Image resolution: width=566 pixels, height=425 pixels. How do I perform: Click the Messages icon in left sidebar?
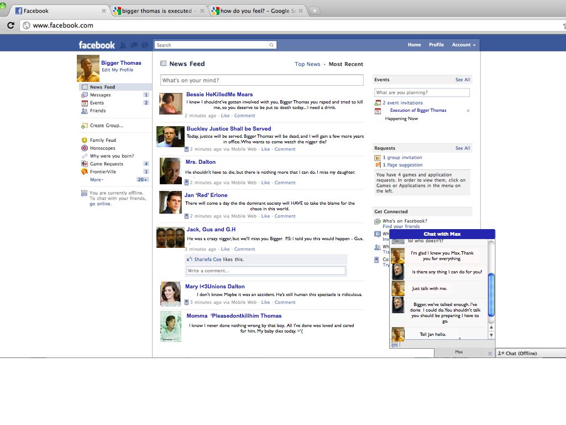[x=85, y=95]
